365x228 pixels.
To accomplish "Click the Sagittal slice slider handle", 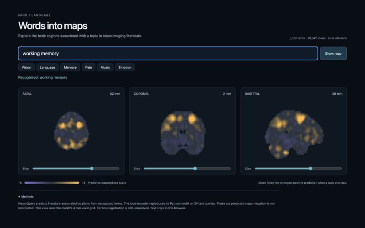I will pyautogui.click(x=311, y=168).
